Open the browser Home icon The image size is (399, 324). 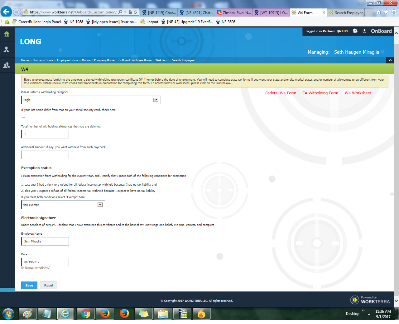(379, 12)
